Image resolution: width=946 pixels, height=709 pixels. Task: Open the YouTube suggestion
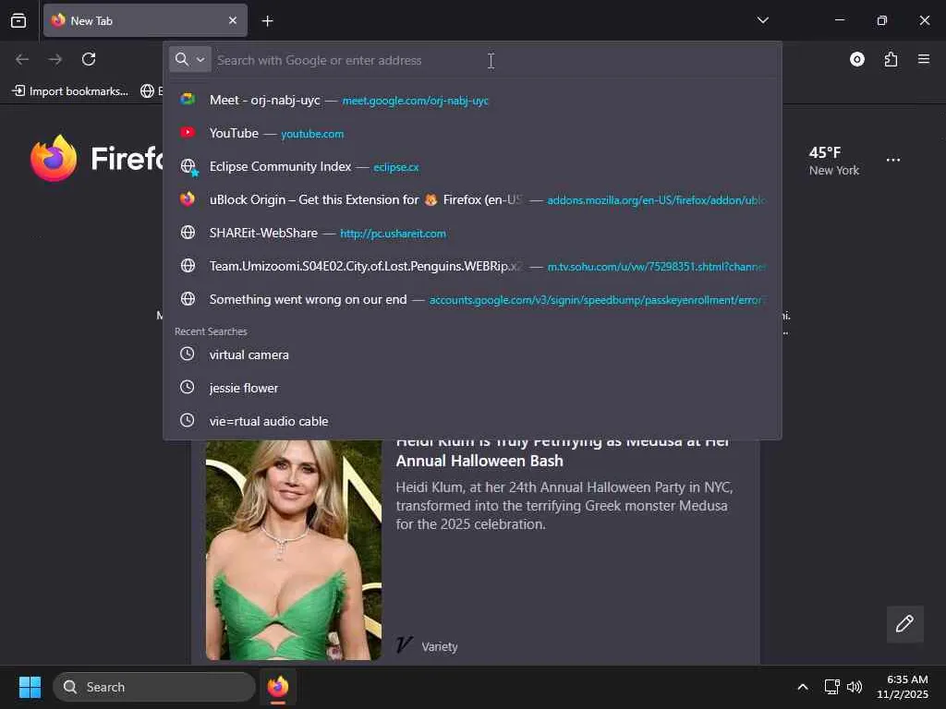[x=472, y=133]
